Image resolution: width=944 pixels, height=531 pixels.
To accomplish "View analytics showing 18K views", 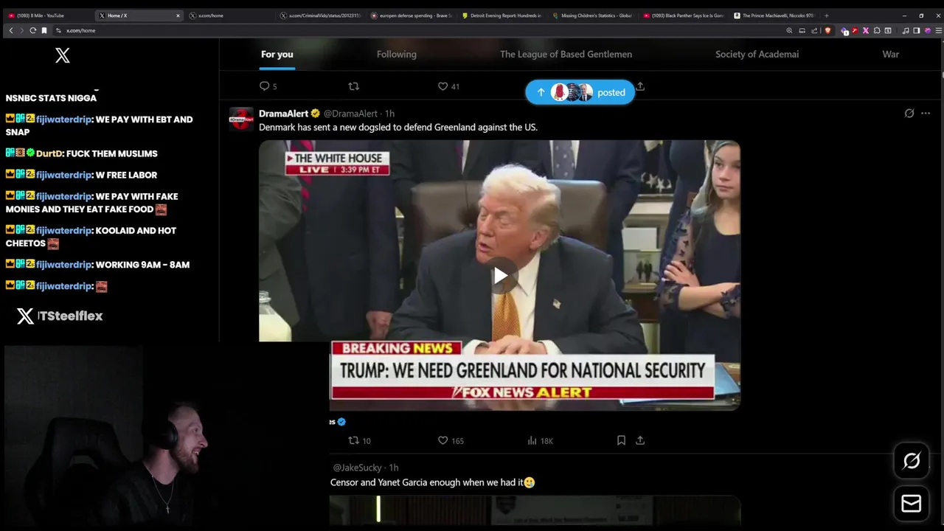I will [541, 440].
